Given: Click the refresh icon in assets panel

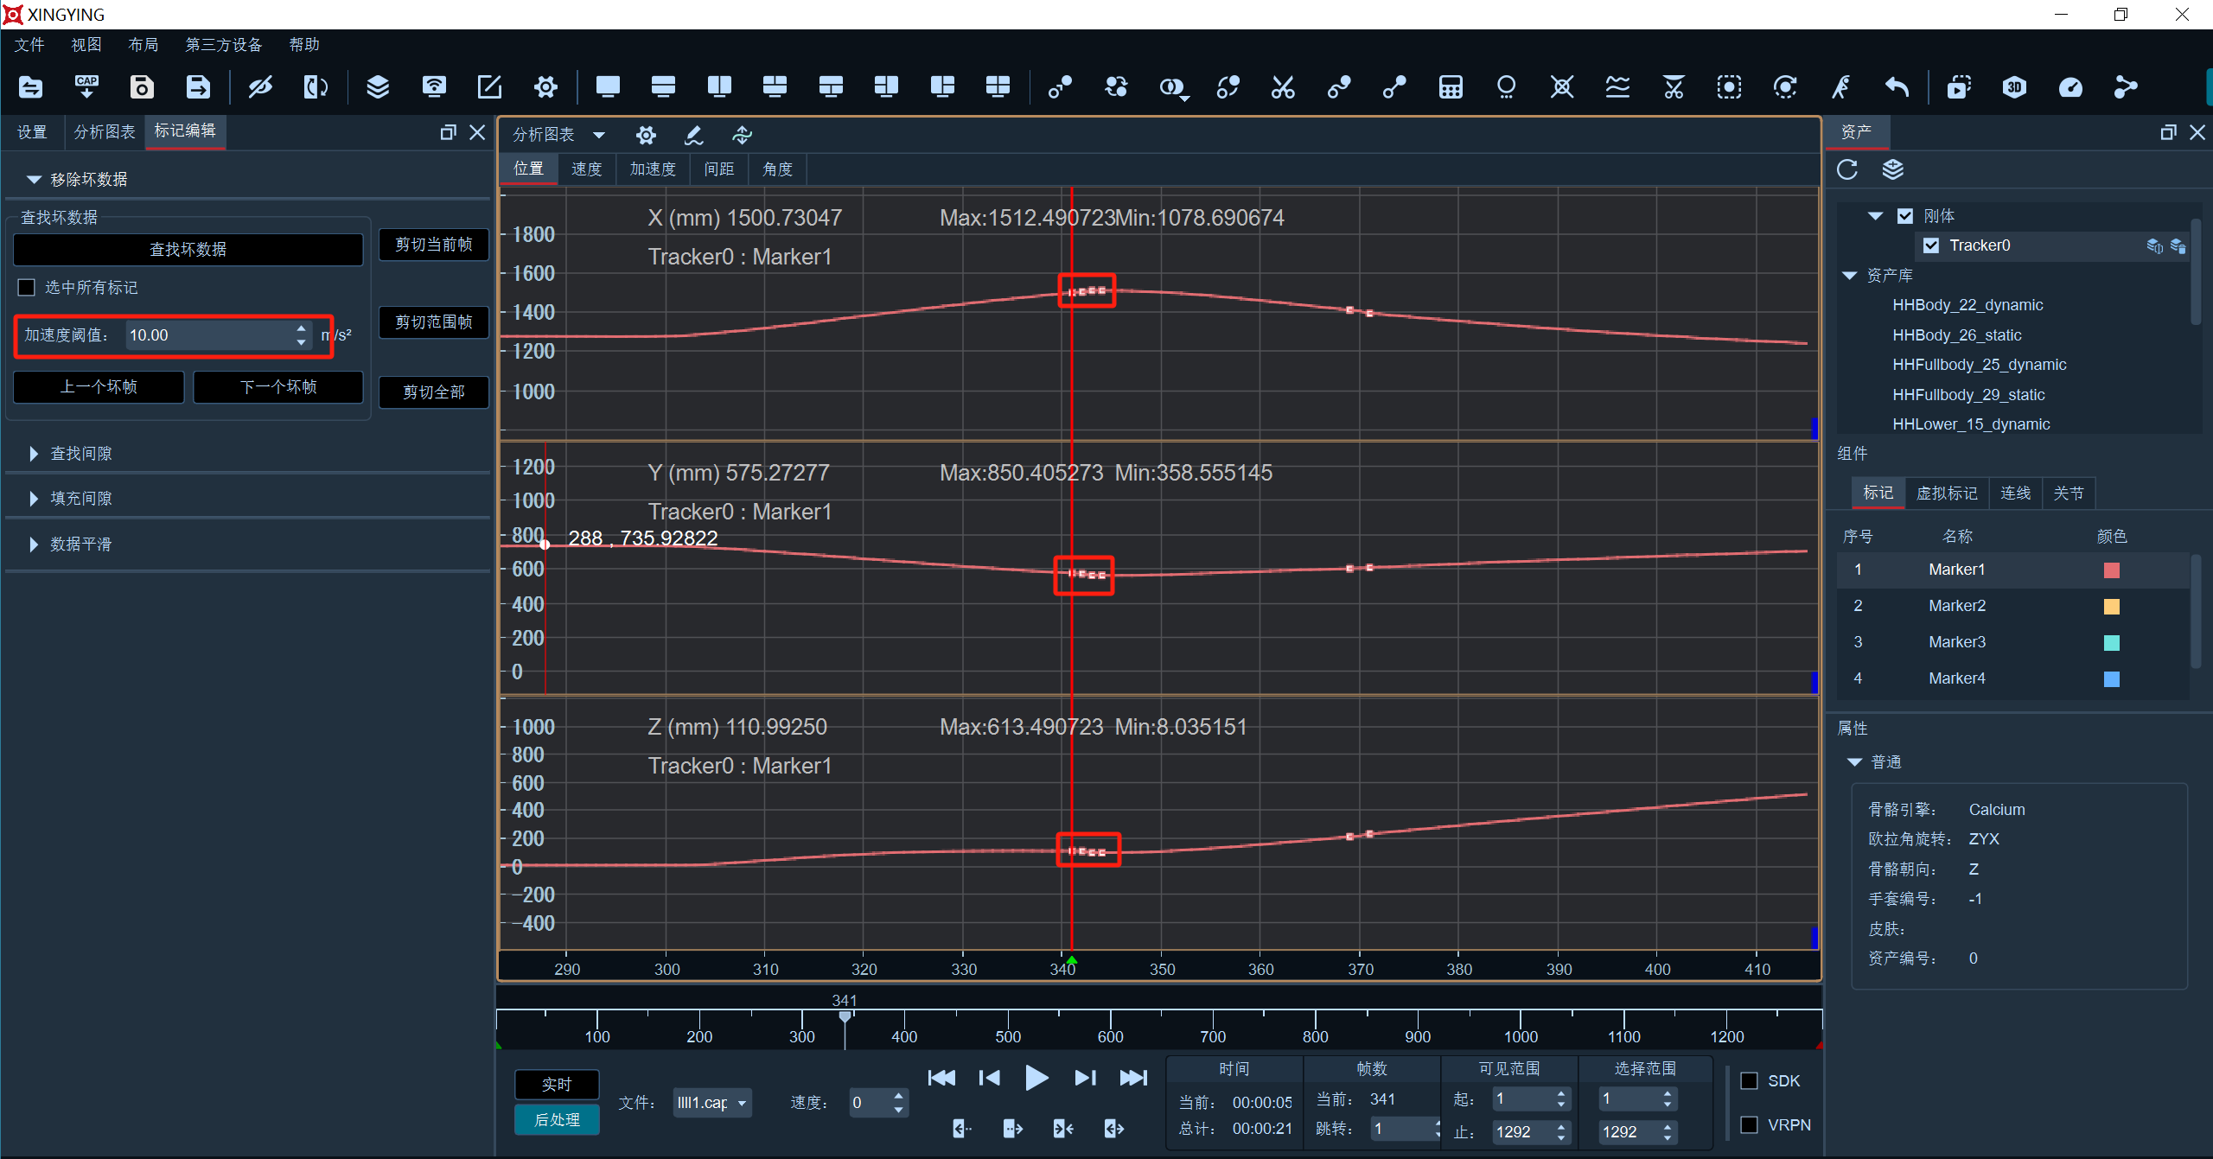Looking at the screenshot, I should tap(1847, 169).
